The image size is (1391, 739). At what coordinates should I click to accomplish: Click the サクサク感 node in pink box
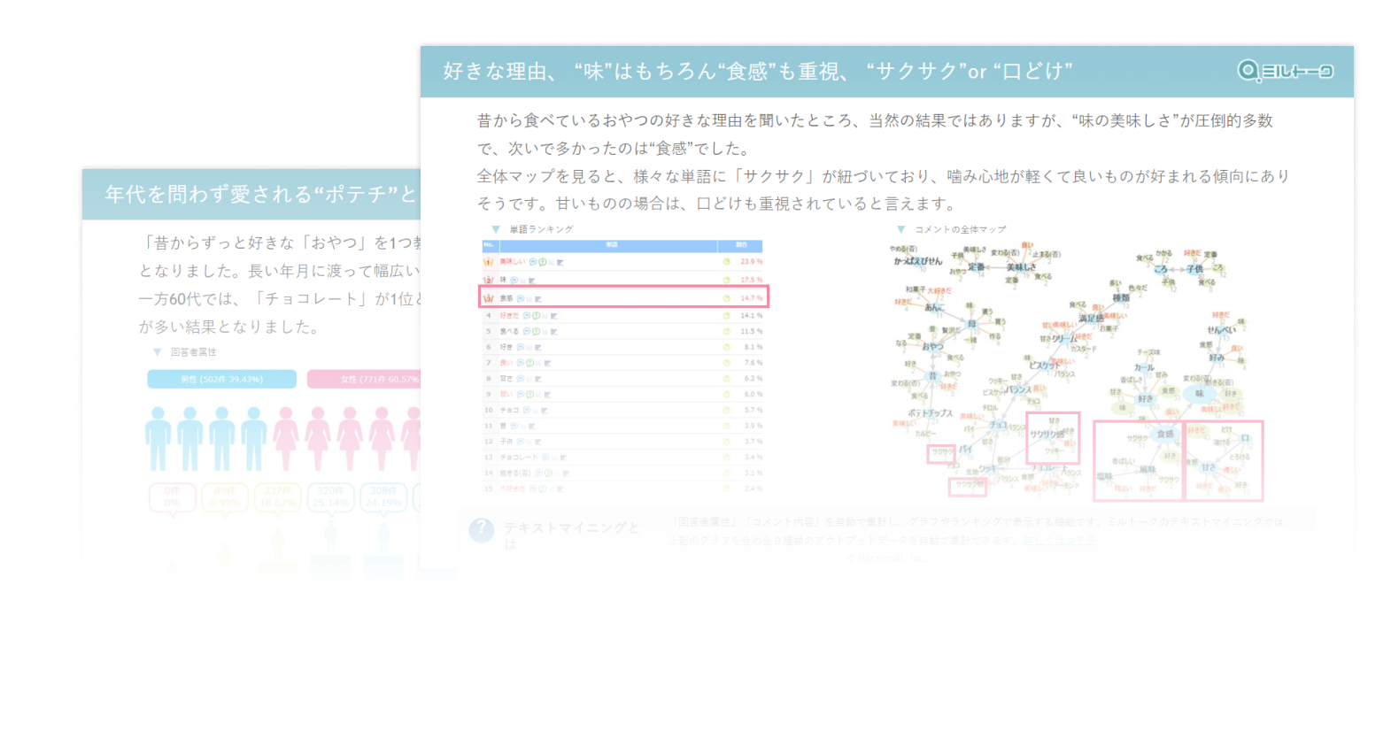1048,434
